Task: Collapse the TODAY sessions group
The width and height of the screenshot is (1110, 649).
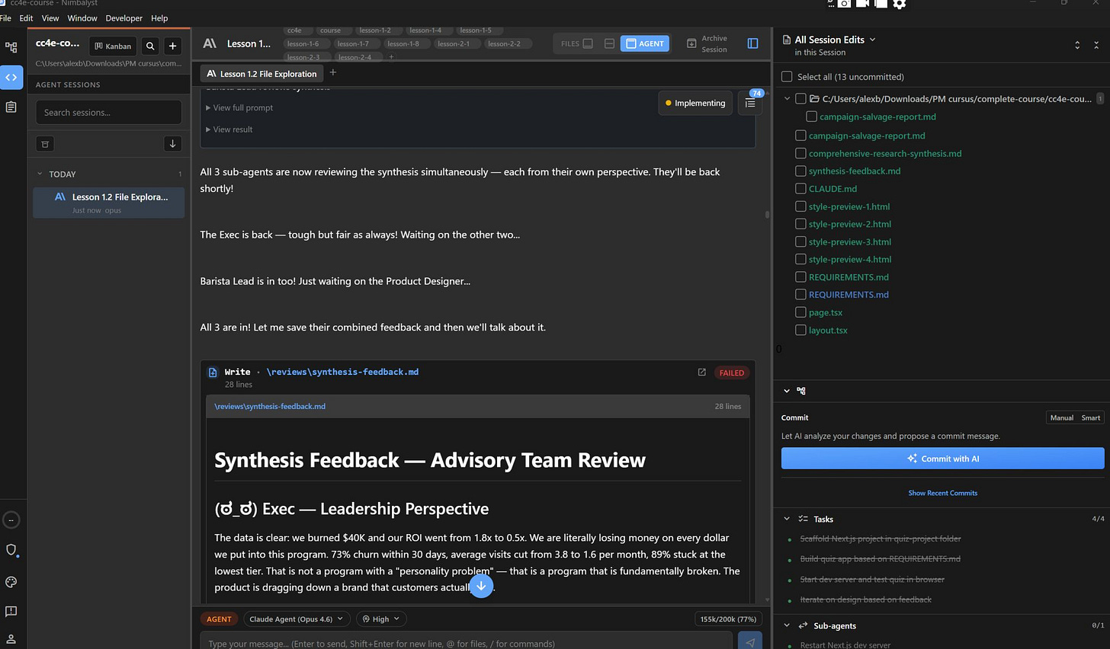Action: click(x=40, y=174)
